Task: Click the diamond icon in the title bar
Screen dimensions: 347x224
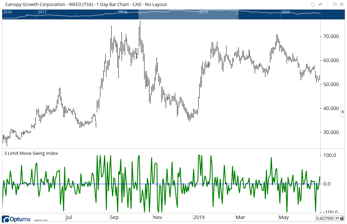Action: [312, 5]
